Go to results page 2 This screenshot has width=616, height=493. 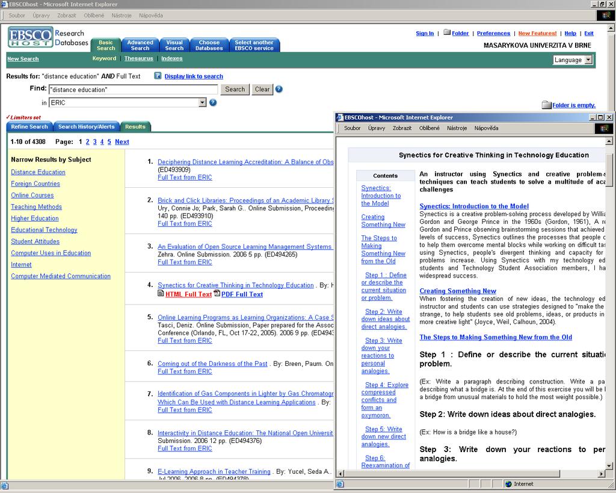pyautogui.click(x=88, y=142)
